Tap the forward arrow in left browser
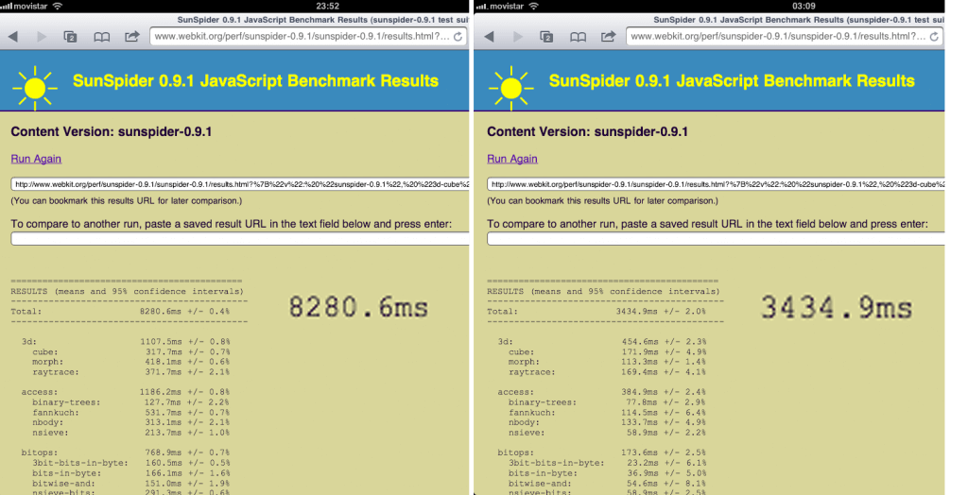Screen dimensions: 968x495 click(x=42, y=37)
